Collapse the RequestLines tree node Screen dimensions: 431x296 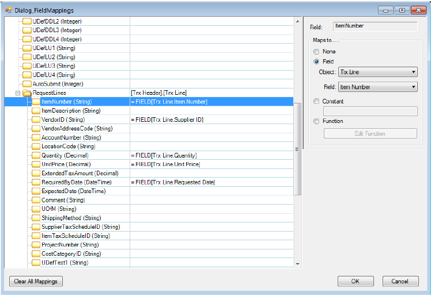18,93
